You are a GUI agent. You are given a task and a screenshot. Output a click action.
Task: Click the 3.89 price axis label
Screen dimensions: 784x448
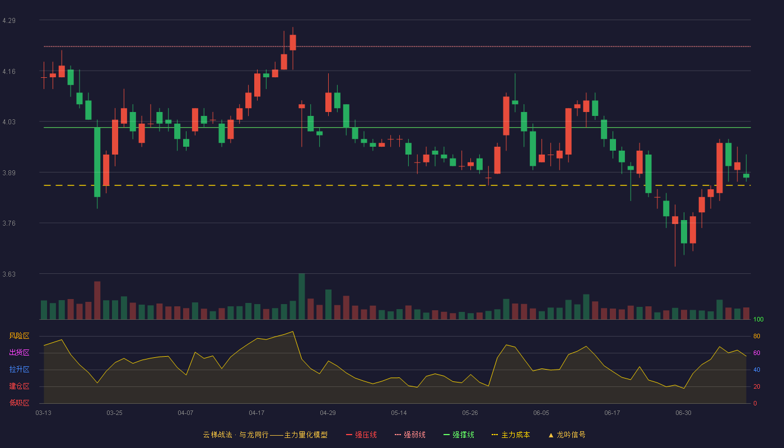9,173
